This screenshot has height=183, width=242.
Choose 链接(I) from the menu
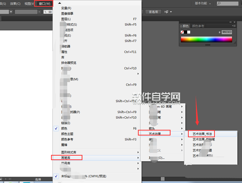[x=97, y=123]
